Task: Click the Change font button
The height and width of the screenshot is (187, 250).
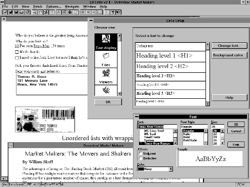Action: click(x=229, y=46)
